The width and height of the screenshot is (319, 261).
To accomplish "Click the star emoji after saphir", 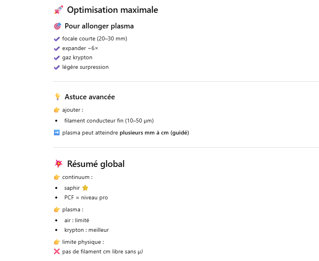I will coord(85,188).
